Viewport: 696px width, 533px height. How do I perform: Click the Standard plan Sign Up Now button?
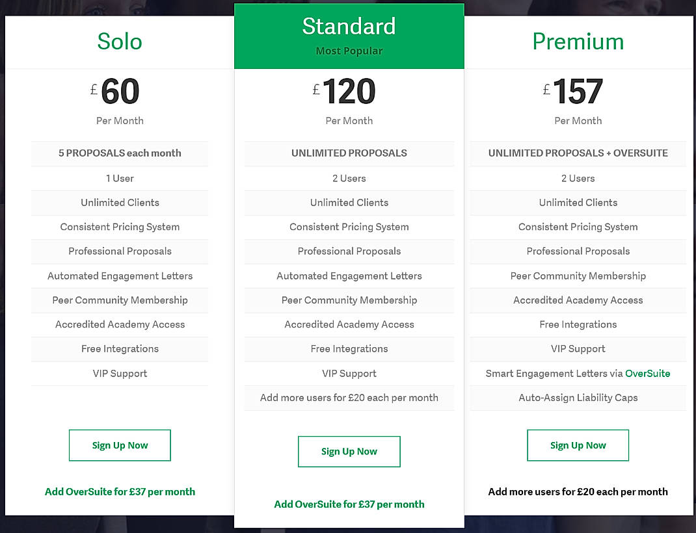[x=349, y=451]
